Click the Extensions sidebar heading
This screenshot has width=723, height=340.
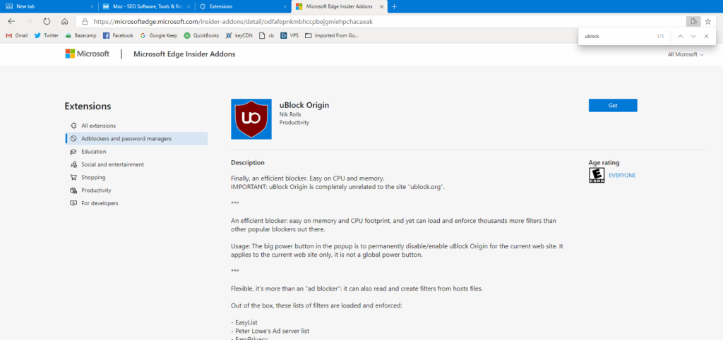pos(88,106)
